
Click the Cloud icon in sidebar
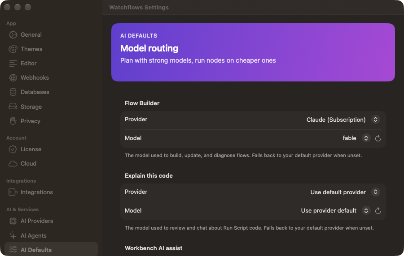click(x=13, y=163)
